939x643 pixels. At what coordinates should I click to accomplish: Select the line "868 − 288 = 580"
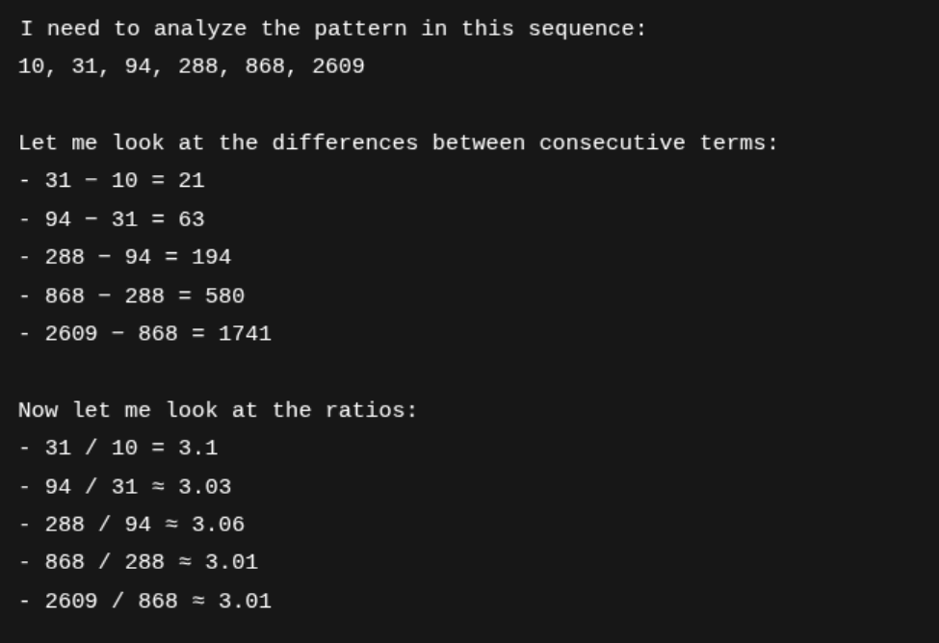(x=144, y=296)
